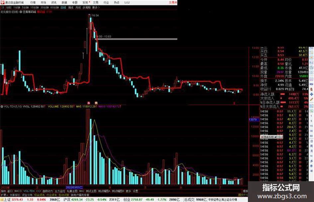Open the RSI indicator sidebar icon
The image size is (314, 202).
pyautogui.click(x=311, y=84)
